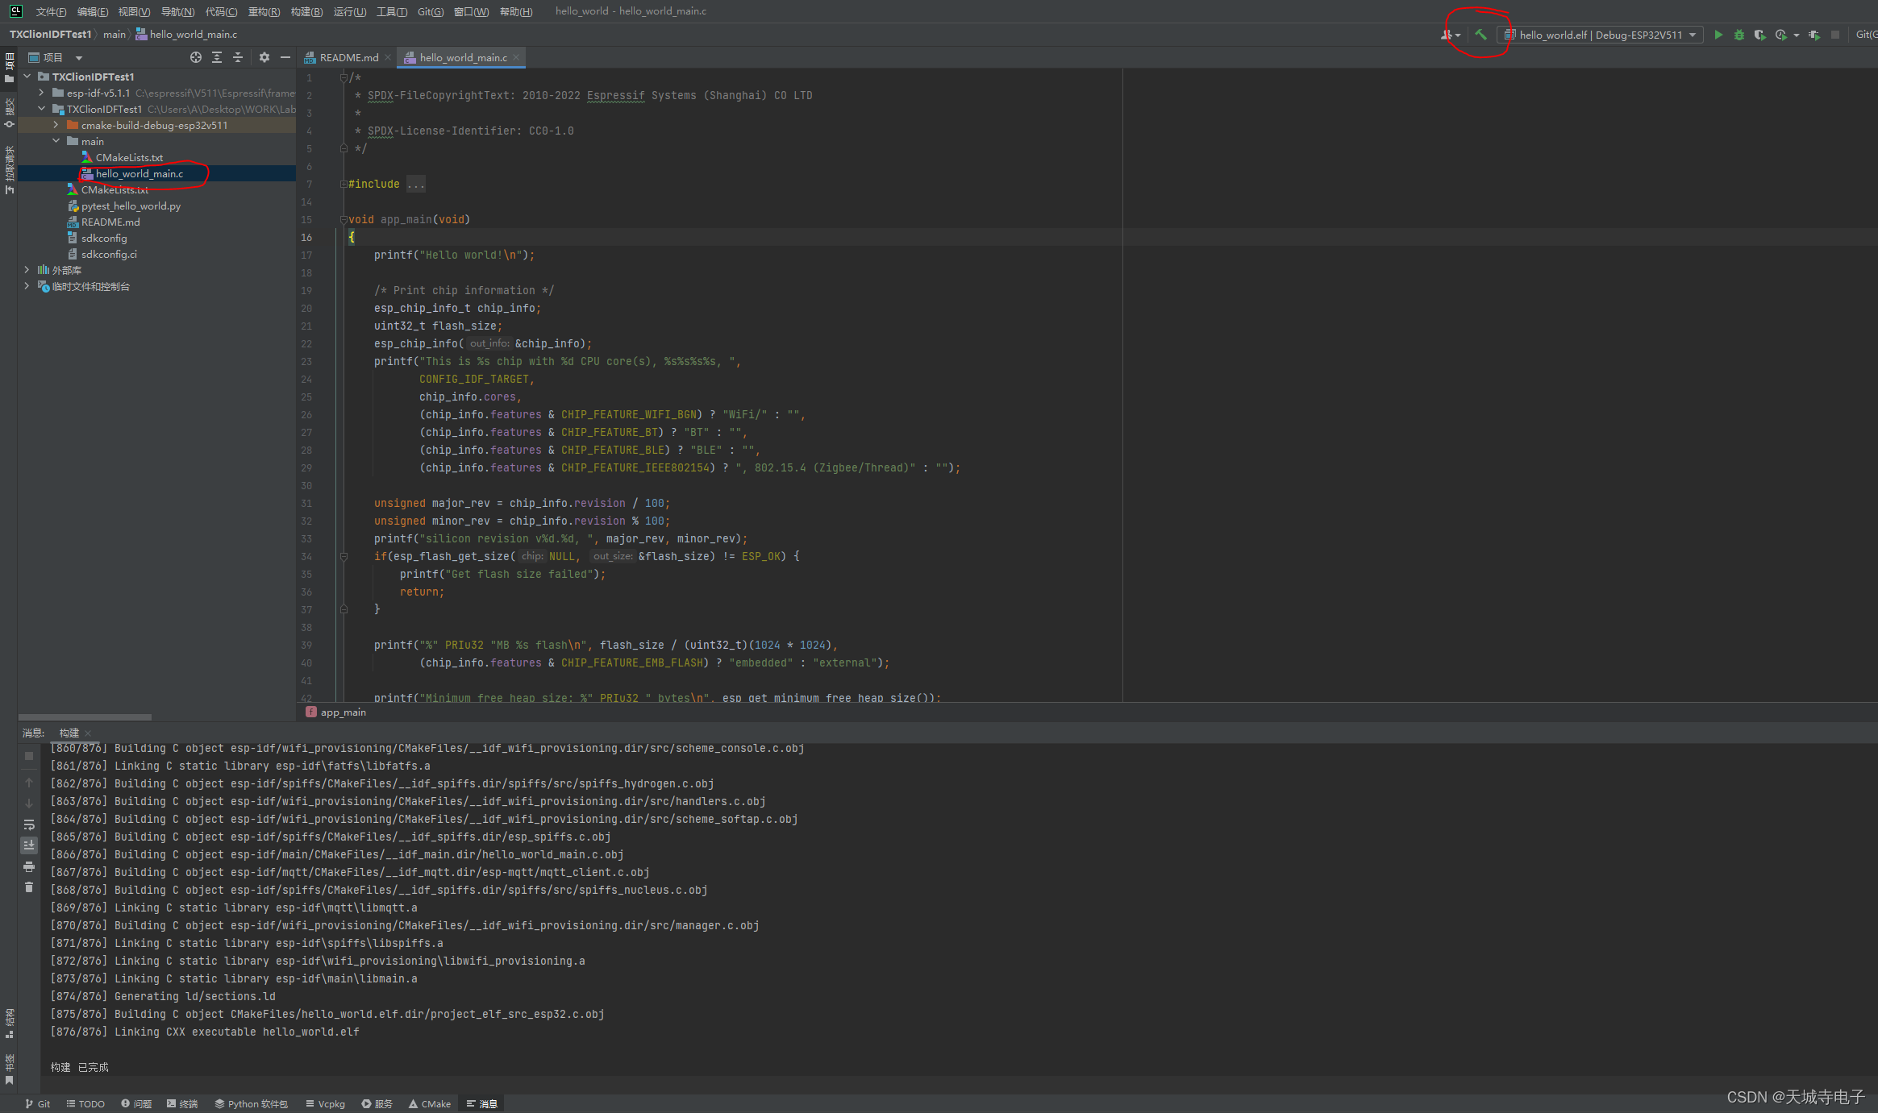Open the 终端 terminal tool window

(182, 1103)
